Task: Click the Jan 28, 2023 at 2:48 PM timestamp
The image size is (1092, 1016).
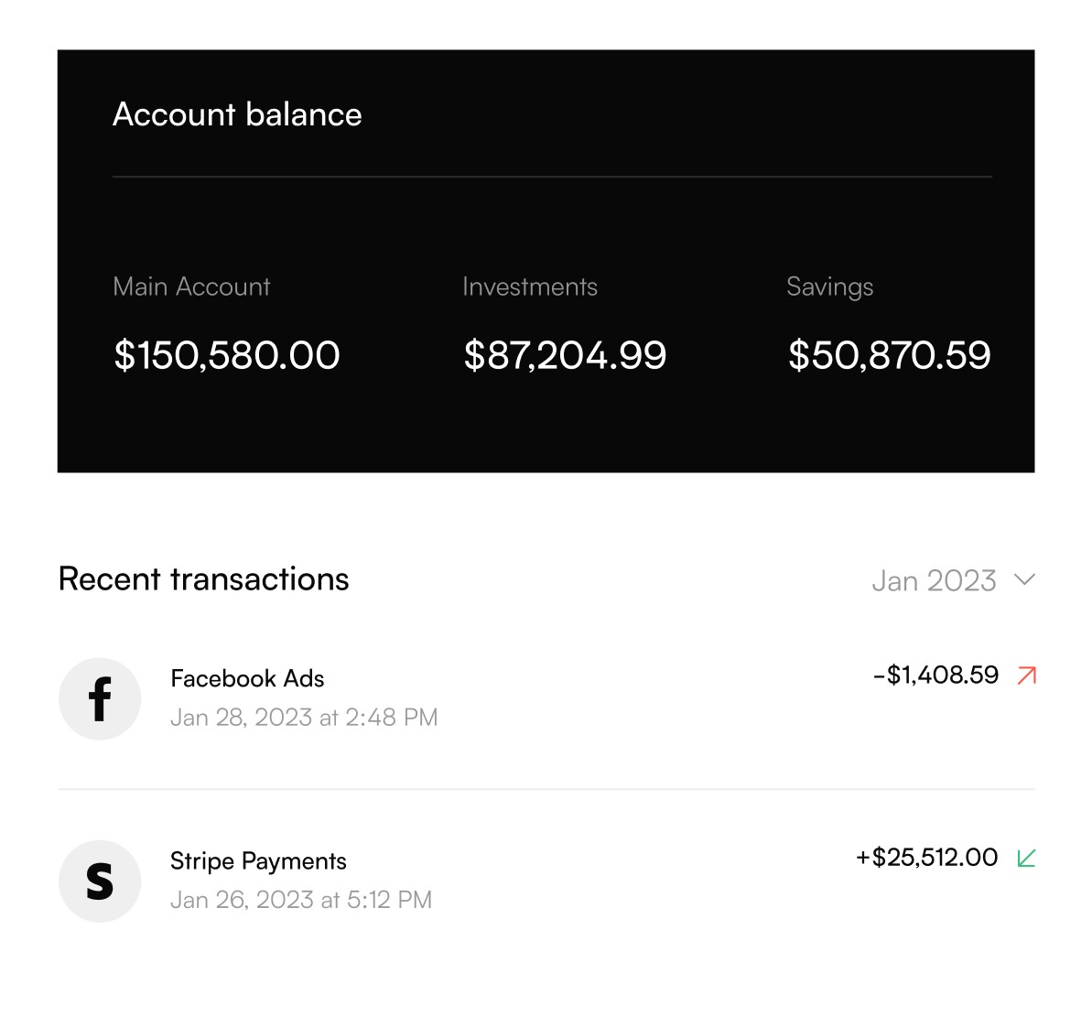Action: click(304, 718)
